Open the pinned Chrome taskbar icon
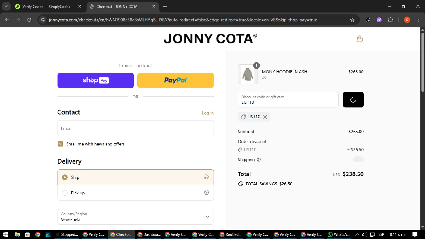This screenshot has height=239, width=425. click(38, 234)
